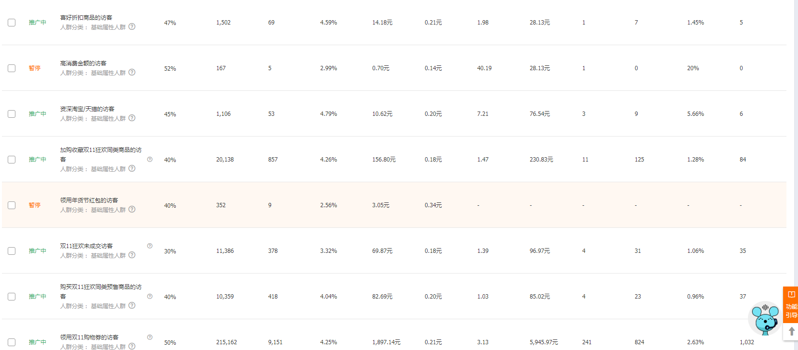Click the 30% premium of 双11狂欢未成交访客
798x350 pixels.
click(x=170, y=251)
